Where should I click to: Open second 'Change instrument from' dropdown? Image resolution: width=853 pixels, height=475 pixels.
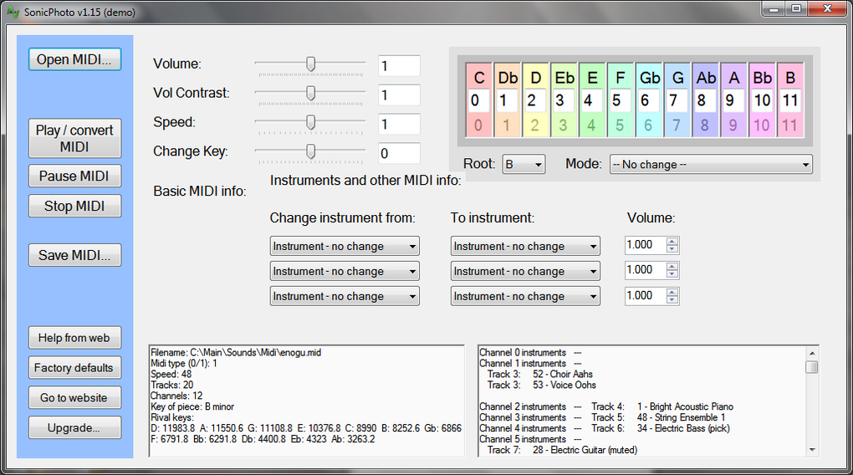[345, 272]
